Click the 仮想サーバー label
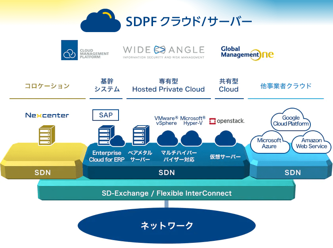333x248 pixels. coord(225,157)
